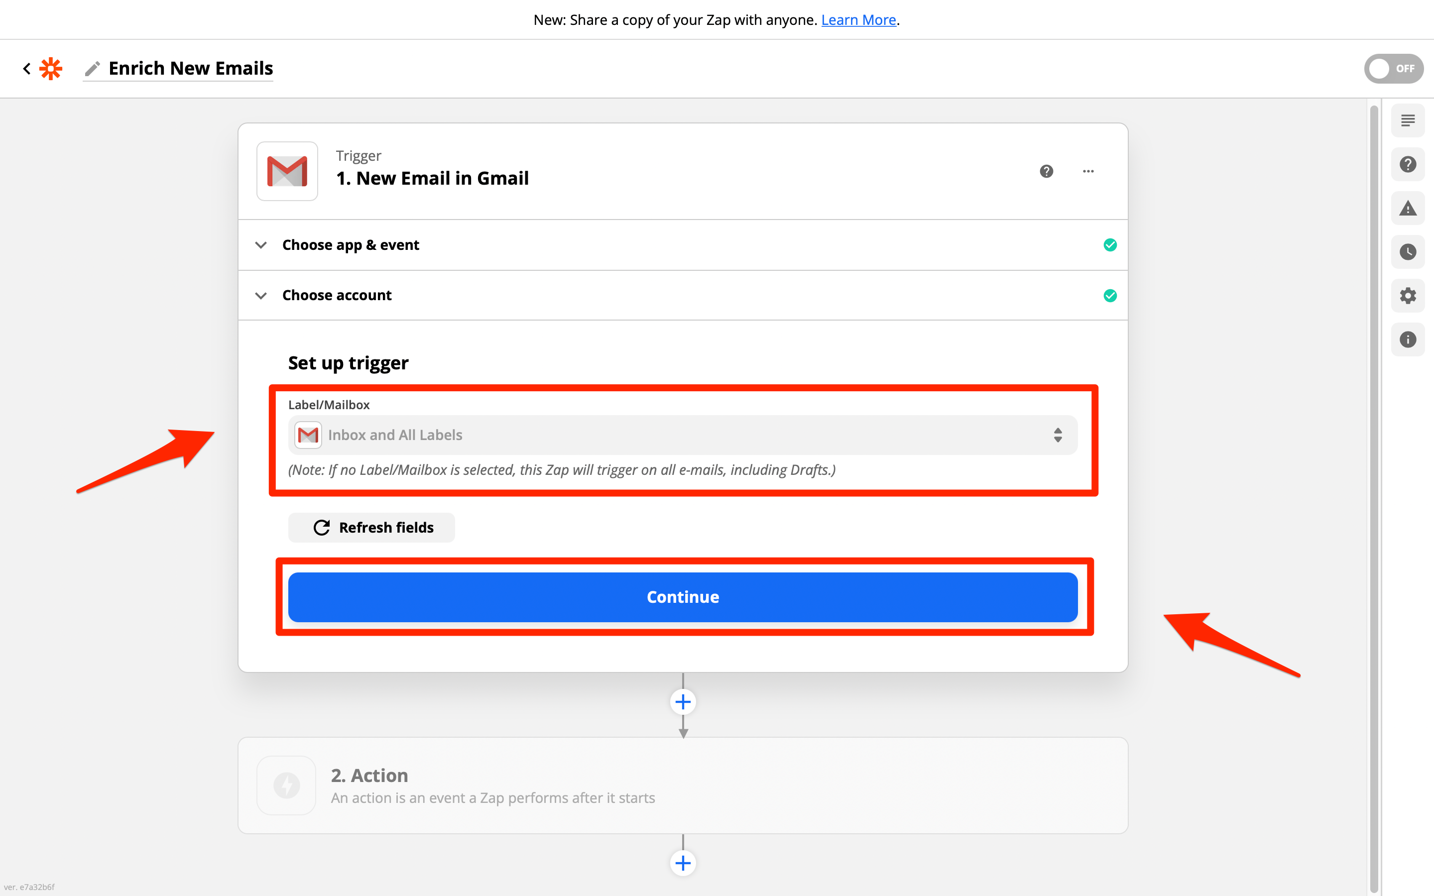Image resolution: width=1434 pixels, height=896 pixels.
Task: Follow the Learn More link
Action: pos(858,19)
